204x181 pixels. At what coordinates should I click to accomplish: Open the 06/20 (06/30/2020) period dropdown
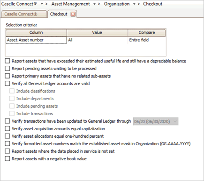(156, 121)
